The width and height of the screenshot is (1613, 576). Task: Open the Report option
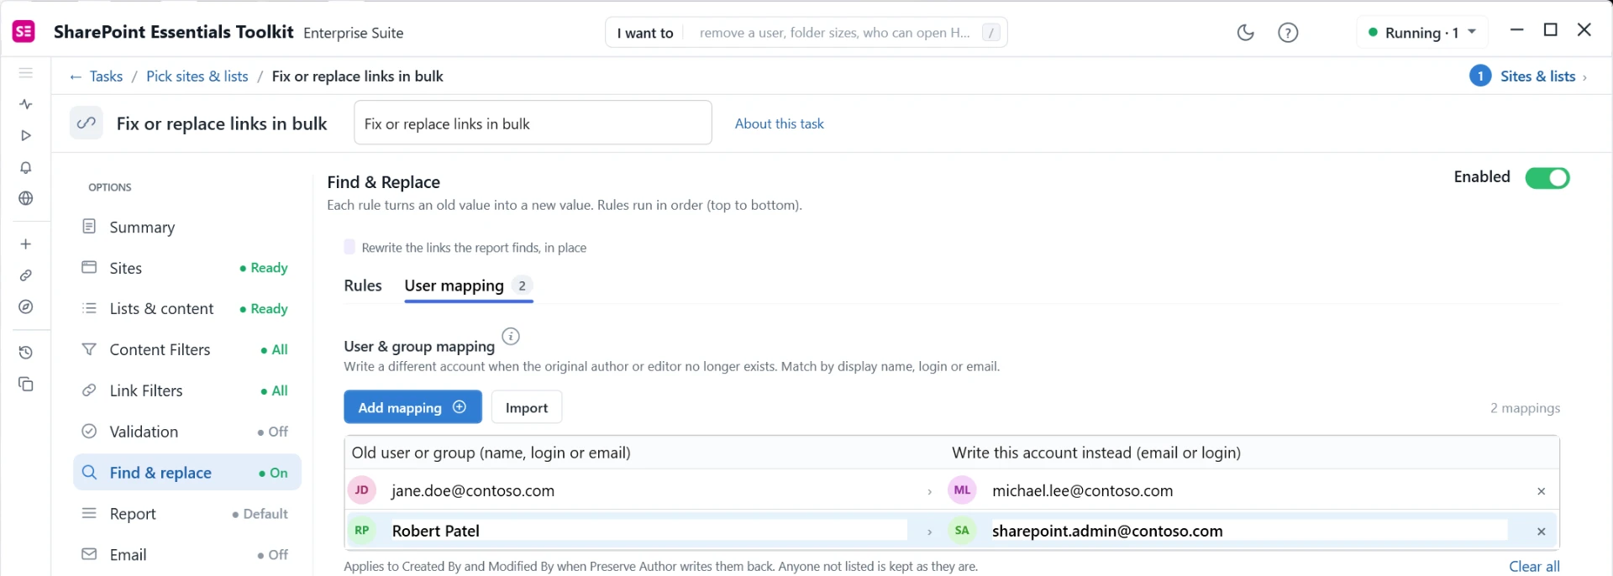(187, 514)
